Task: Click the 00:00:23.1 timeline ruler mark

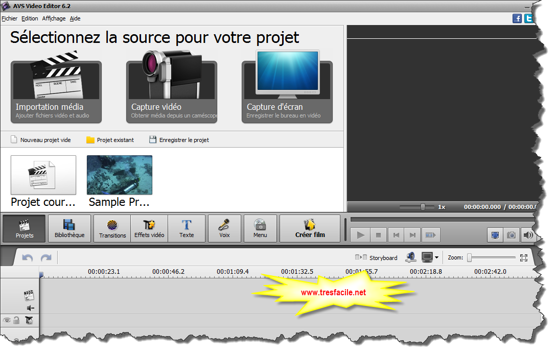Action: coord(104,272)
